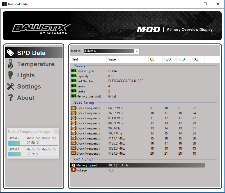Click the Memory Bus Width row icon
225x193 pixels.
pos(74,96)
